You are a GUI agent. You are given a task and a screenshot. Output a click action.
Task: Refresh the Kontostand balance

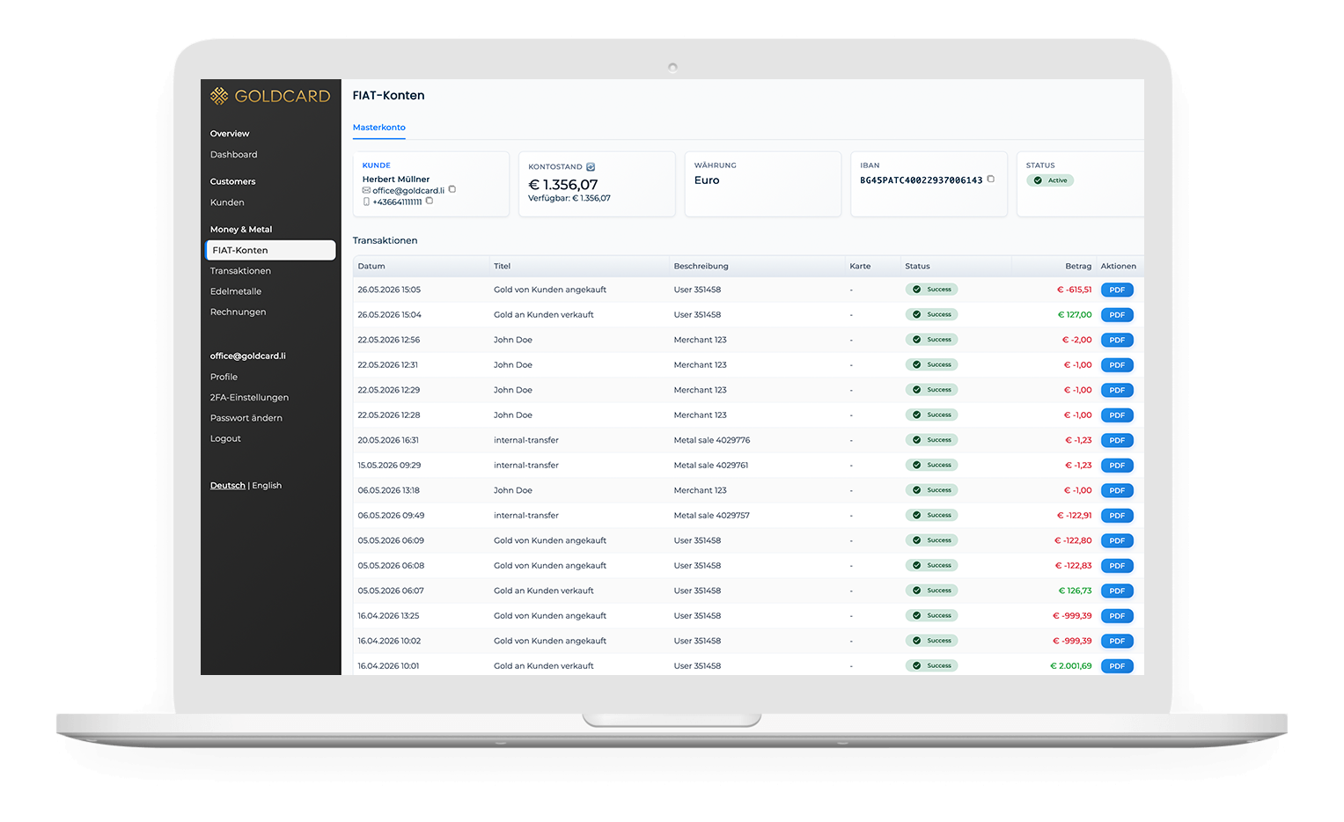coord(591,166)
